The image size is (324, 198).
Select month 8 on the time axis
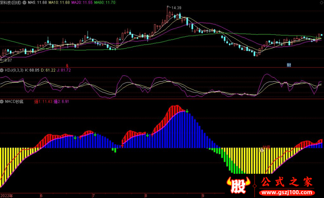click(146, 195)
